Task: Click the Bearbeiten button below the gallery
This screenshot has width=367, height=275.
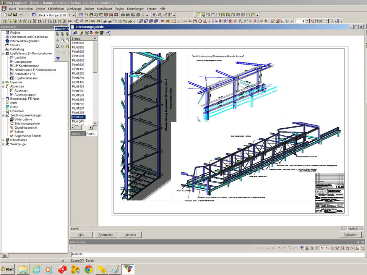Action: coord(106,235)
